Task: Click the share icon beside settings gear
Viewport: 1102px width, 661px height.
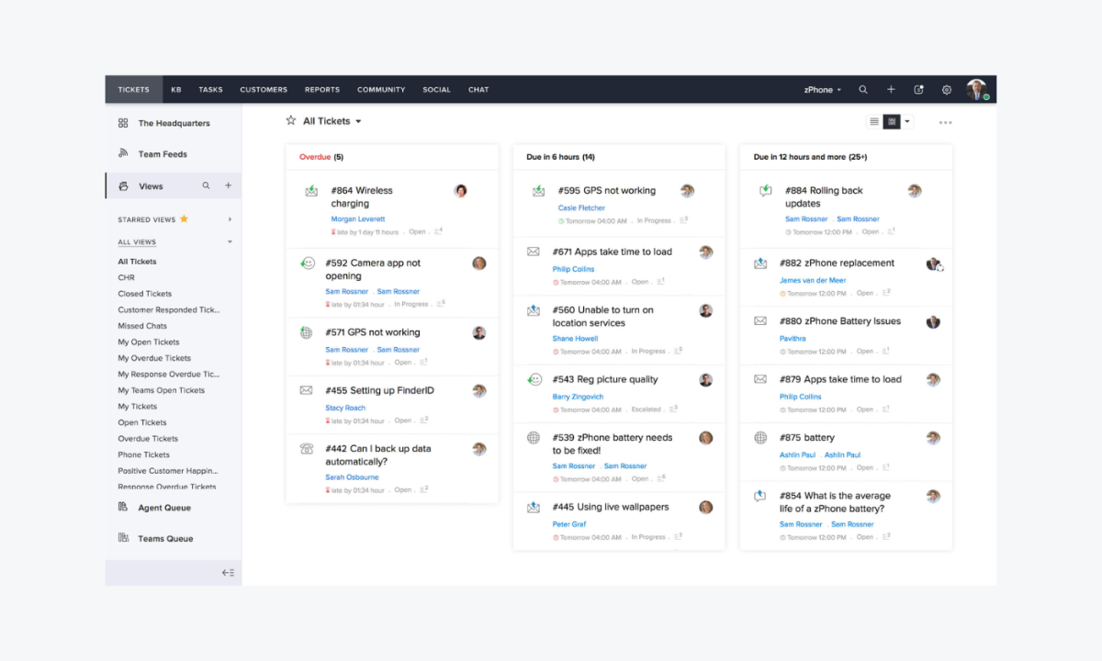Action: 918,90
